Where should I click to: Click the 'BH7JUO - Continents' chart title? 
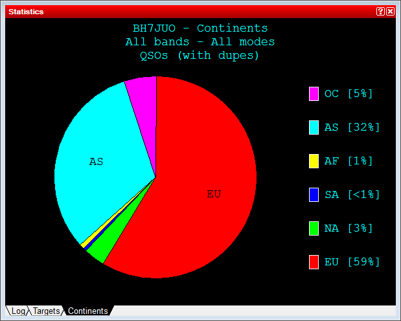200,28
